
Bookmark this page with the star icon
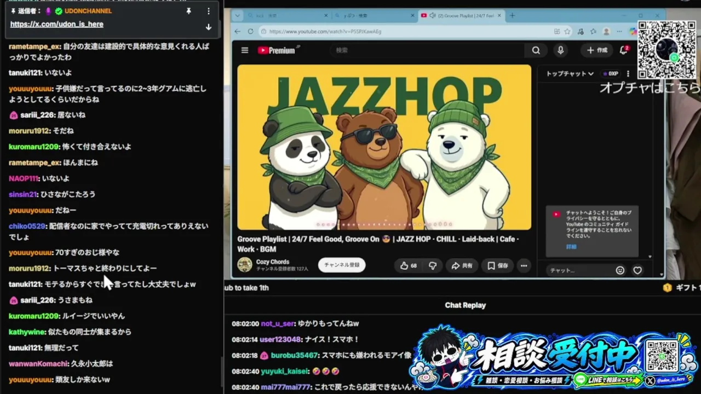(x=567, y=31)
